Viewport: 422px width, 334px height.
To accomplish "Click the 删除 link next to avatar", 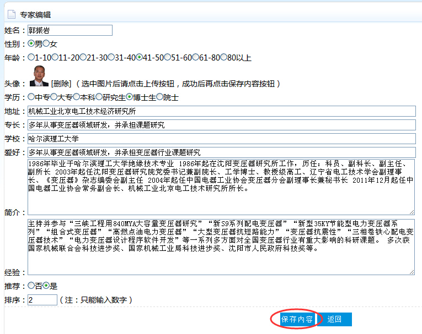I will [61, 84].
